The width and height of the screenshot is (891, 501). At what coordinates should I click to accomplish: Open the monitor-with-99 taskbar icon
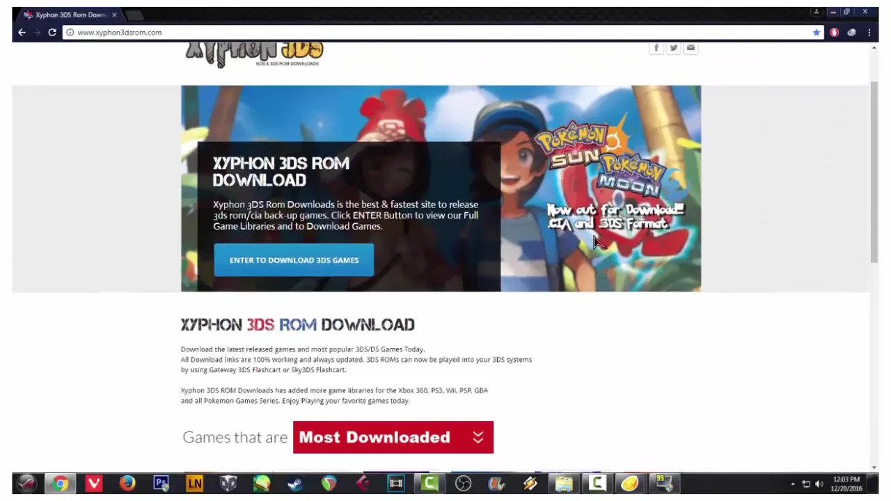click(663, 484)
